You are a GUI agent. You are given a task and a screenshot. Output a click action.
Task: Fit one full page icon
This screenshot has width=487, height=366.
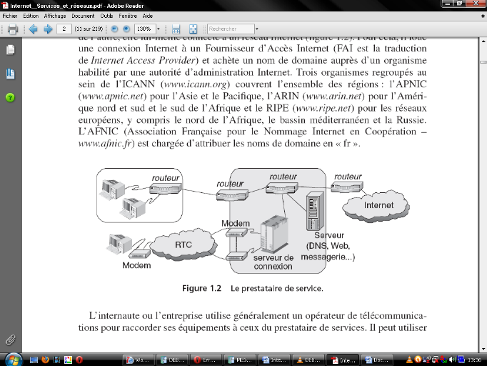point(193,29)
